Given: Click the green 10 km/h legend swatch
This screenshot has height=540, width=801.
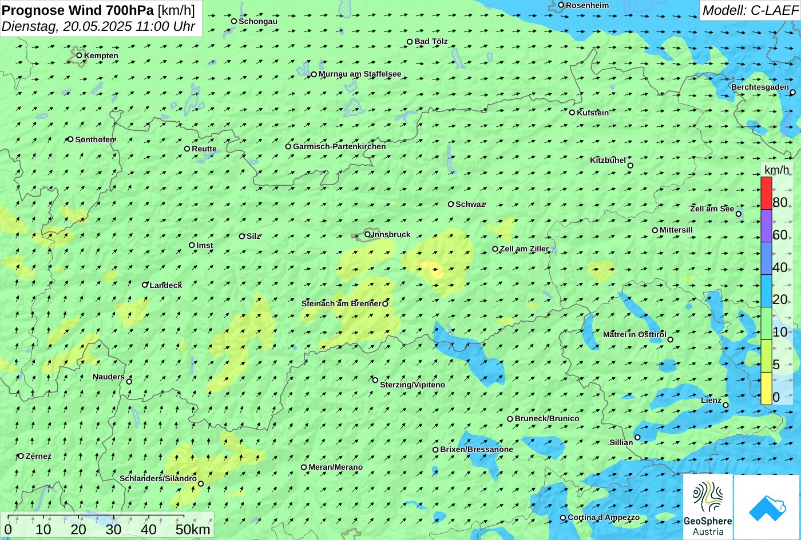Looking at the screenshot, I should 766,323.
